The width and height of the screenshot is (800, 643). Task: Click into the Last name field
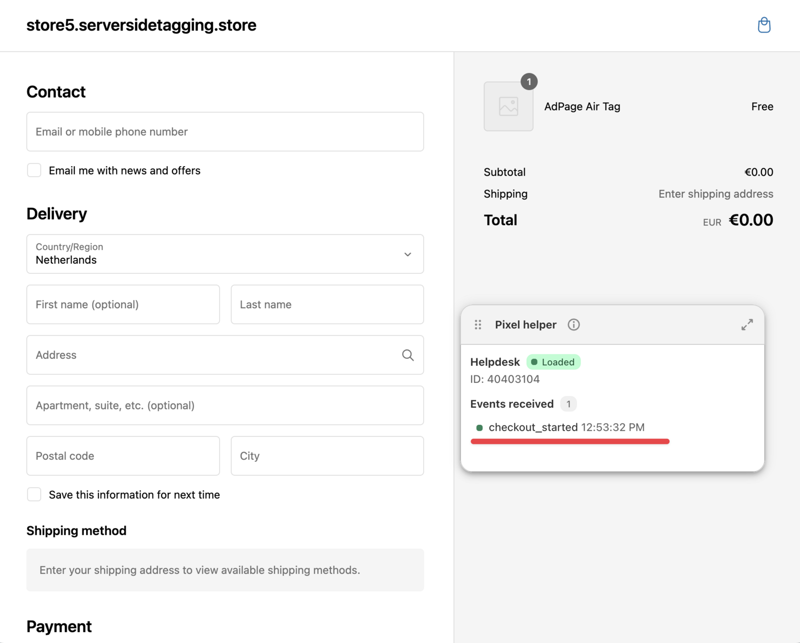tap(327, 305)
